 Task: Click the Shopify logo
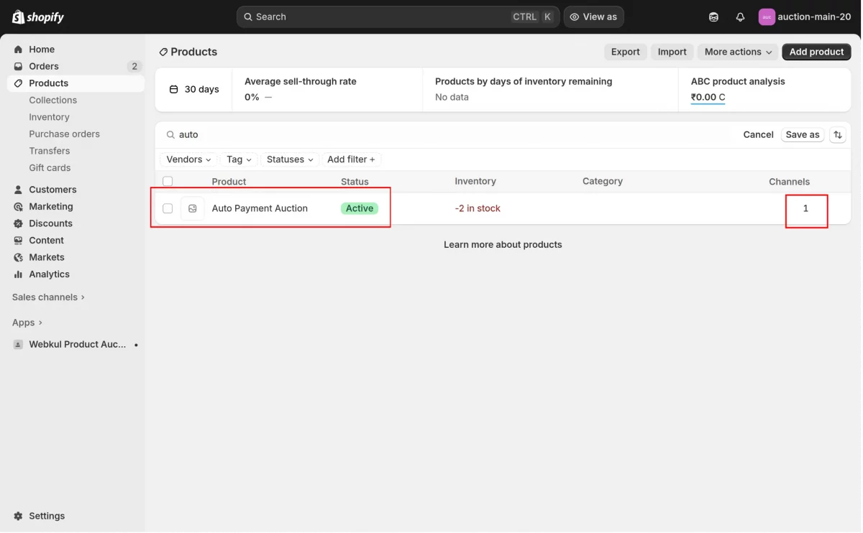pyautogui.click(x=38, y=17)
